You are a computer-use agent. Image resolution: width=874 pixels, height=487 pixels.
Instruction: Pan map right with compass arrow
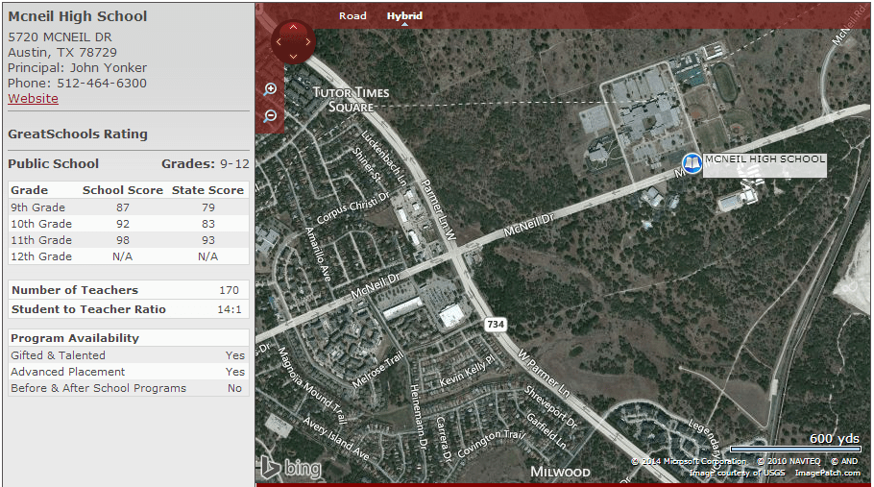click(x=307, y=42)
